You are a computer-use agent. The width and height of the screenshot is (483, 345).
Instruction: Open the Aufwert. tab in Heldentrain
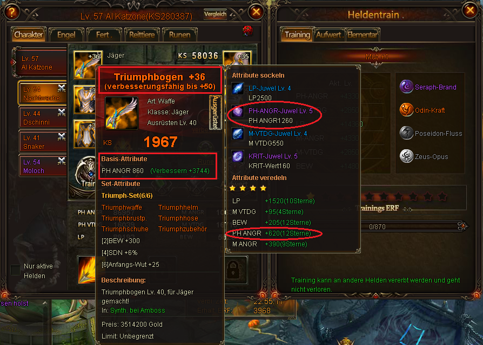click(328, 34)
